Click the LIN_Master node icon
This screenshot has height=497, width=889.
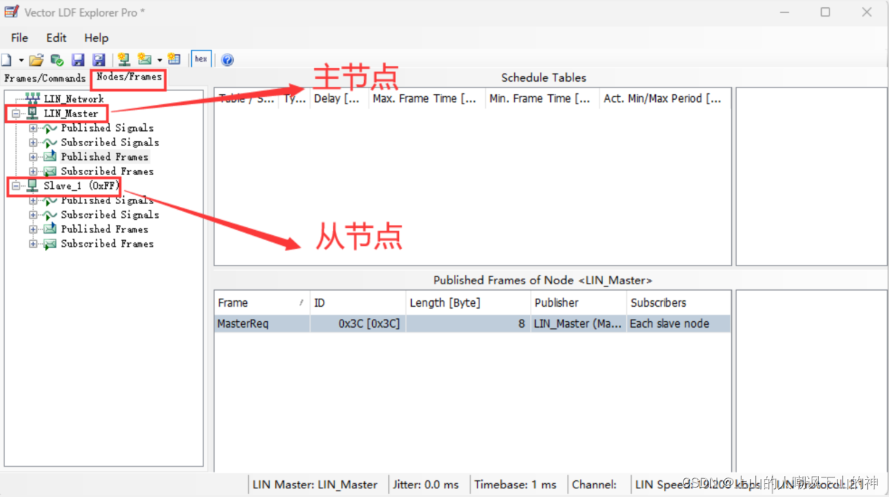(33, 113)
